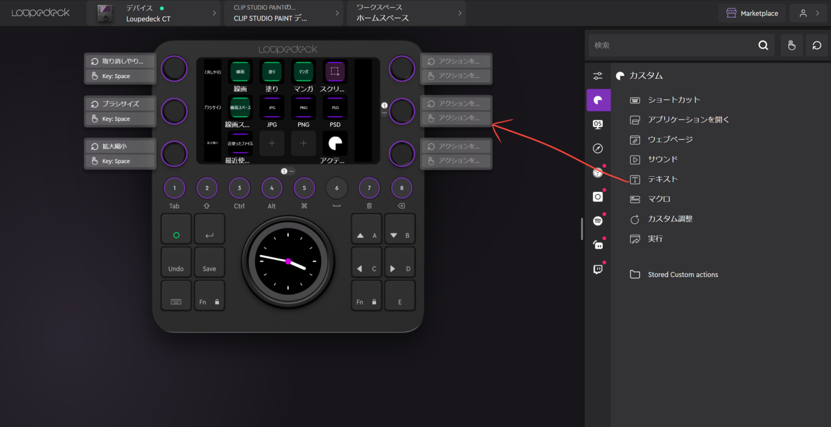
Task: Switch to the カスタム actions tab
Action: click(598, 99)
